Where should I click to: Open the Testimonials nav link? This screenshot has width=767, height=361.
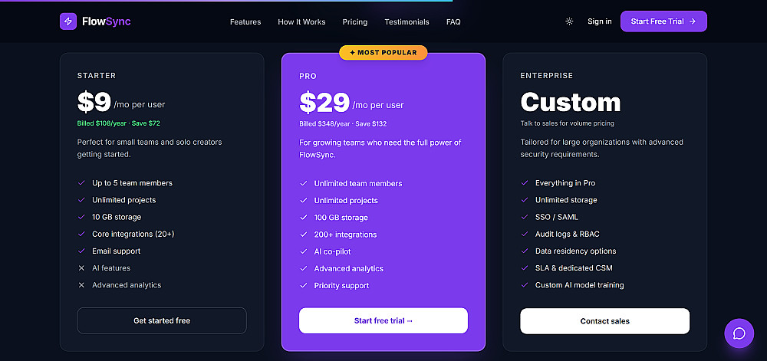tap(407, 21)
